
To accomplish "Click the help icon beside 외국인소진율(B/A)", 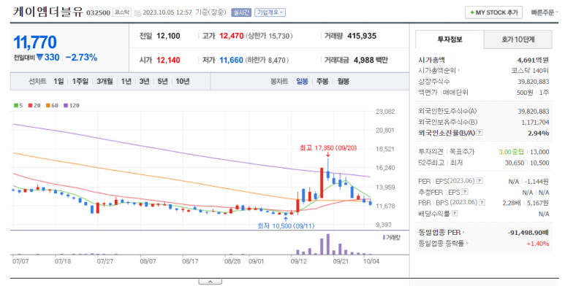I will [x=479, y=132].
